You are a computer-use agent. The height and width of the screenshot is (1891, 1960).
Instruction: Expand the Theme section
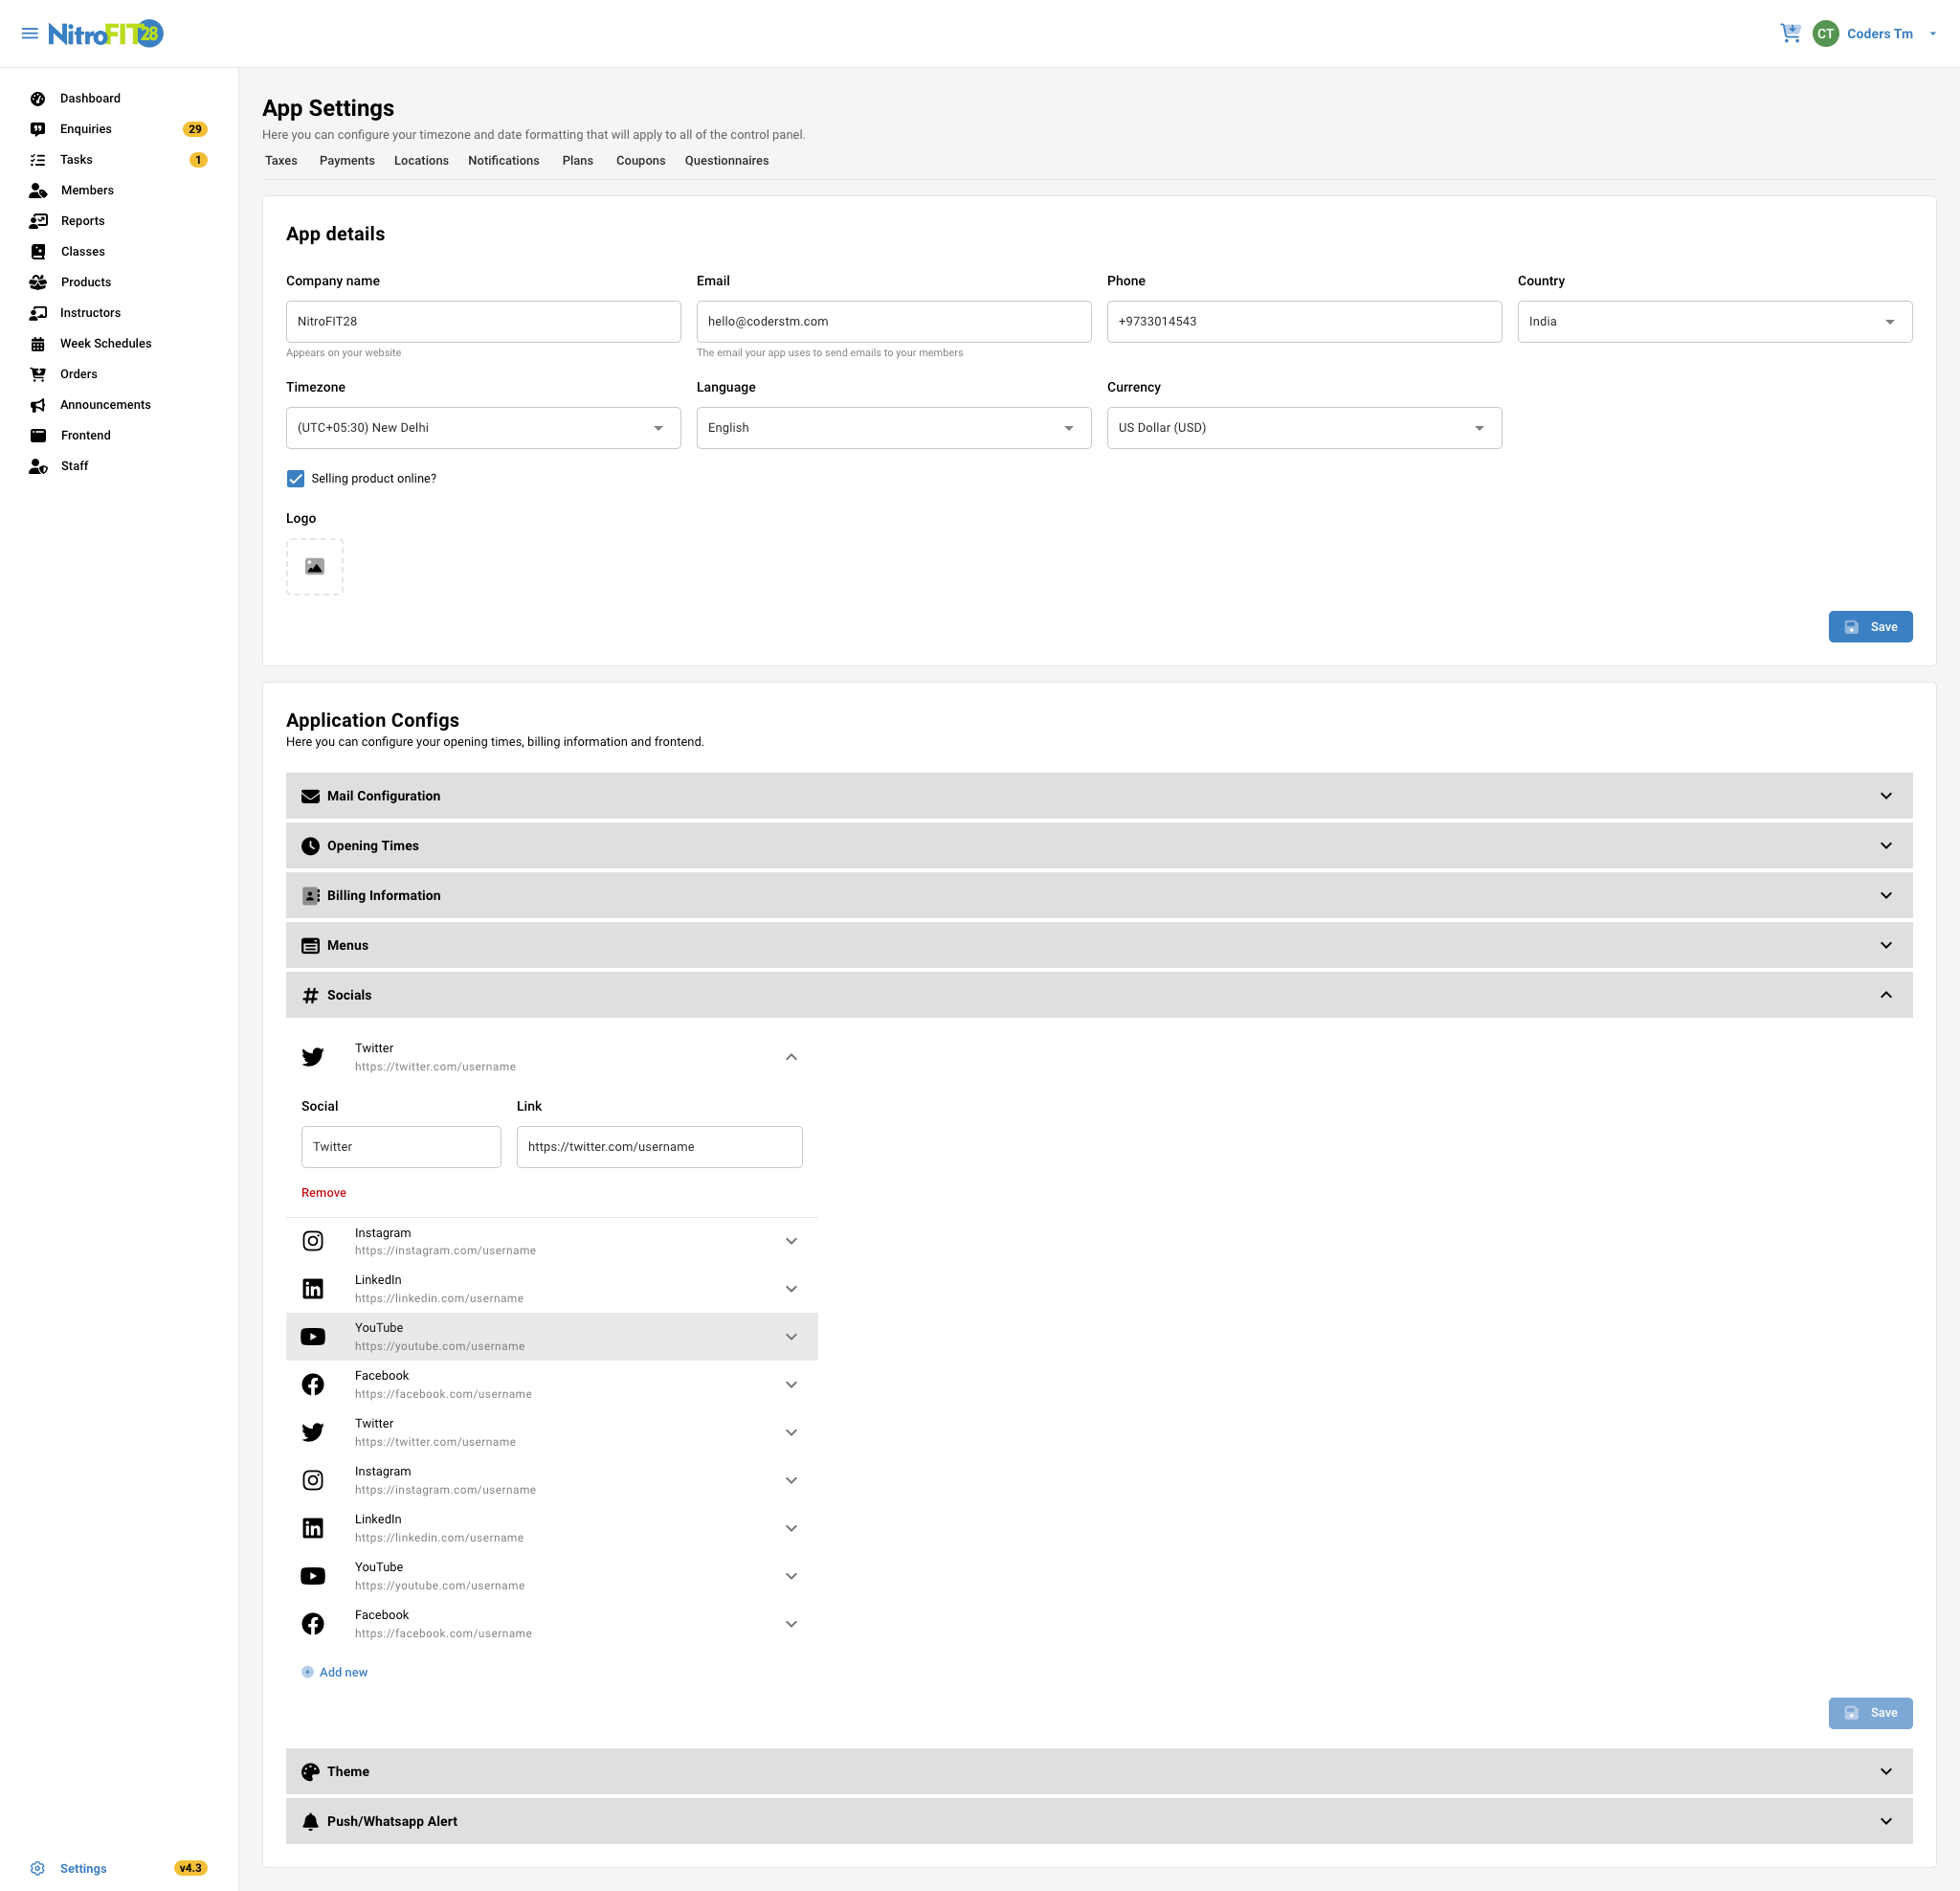[1098, 1771]
